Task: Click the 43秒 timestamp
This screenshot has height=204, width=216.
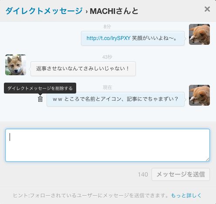Action: (x=107, y=57)
